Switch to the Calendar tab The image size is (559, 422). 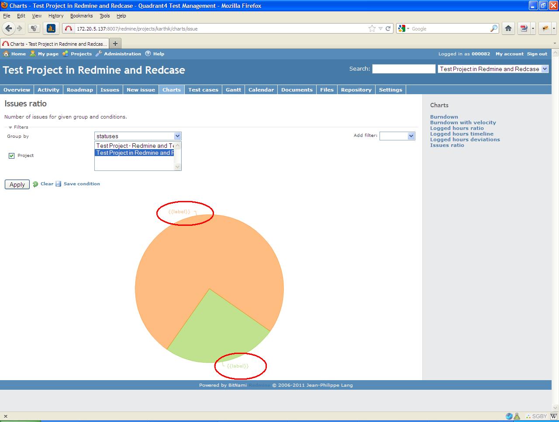(261, 90)
